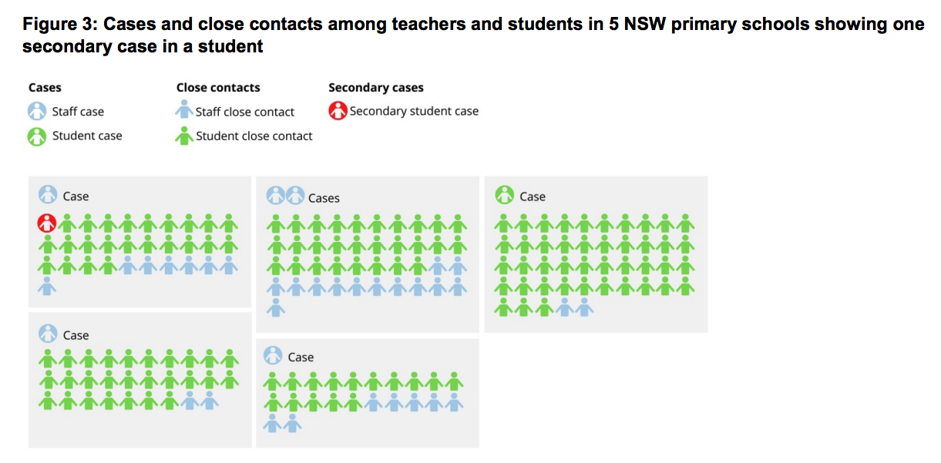The height and width of the screenshot is (463, 941).
Task: Click the "Case" label in the top-right panel
Action: (533, 196)
